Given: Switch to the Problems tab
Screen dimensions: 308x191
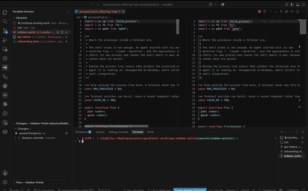Looking at the screenshot, I should click(x=83, y=132).
